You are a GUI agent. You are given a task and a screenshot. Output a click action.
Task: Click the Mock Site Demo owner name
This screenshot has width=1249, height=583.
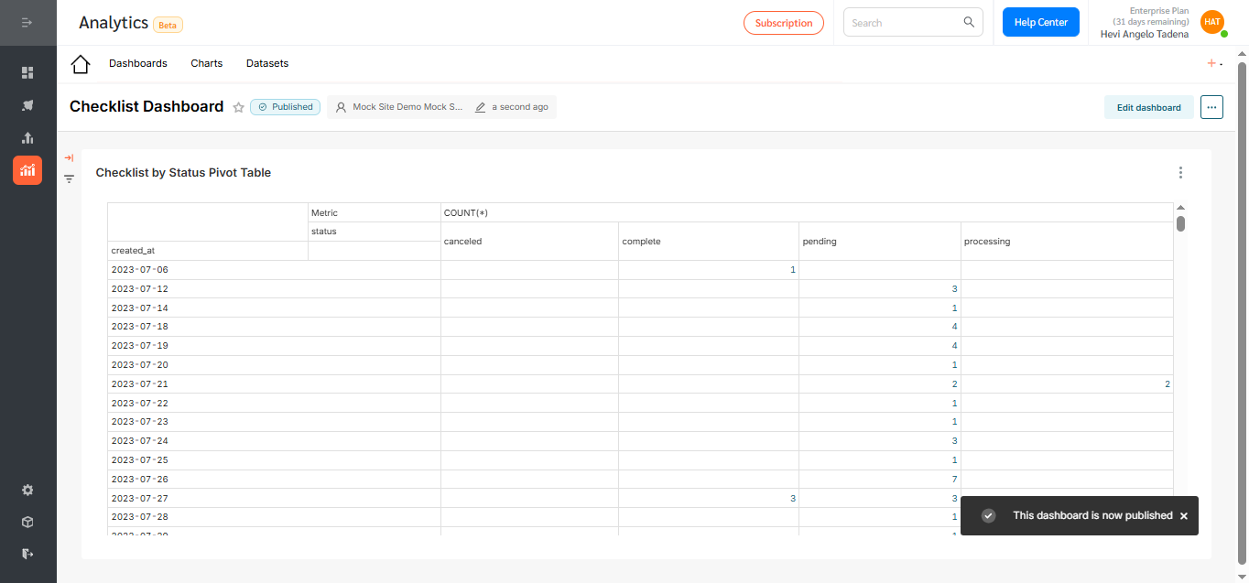tap(407, 107)
